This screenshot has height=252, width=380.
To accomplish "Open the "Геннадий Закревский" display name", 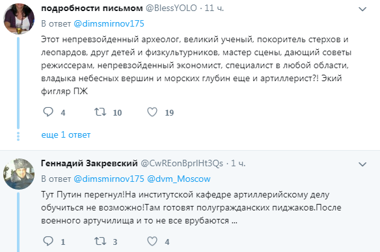I will [89, 164].
